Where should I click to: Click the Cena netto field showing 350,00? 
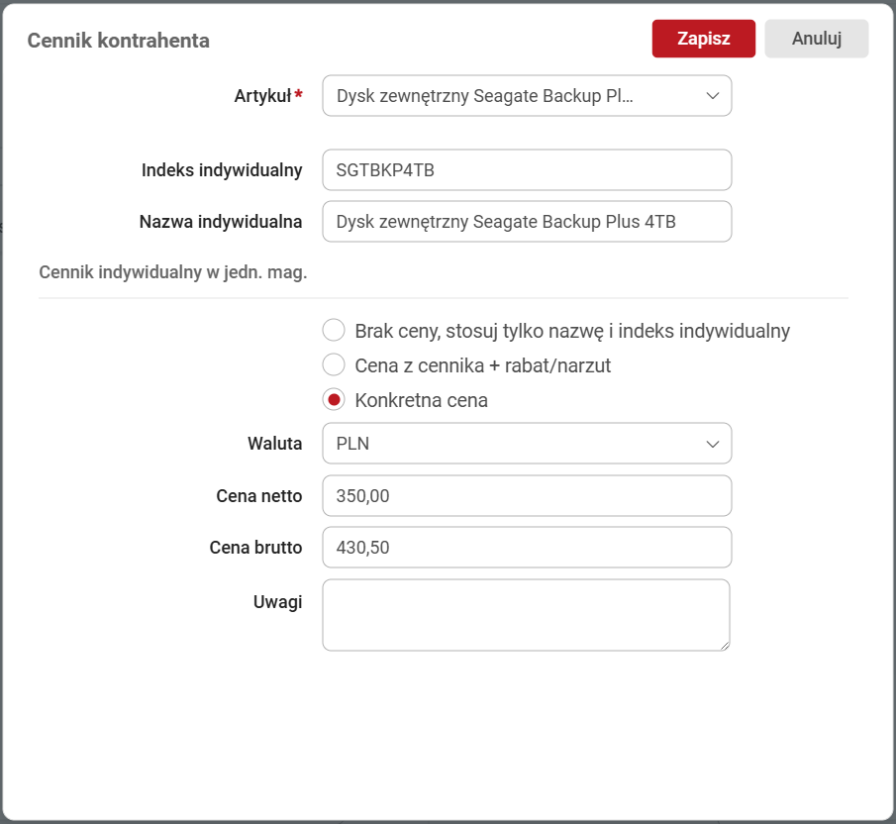pos(526,496)
